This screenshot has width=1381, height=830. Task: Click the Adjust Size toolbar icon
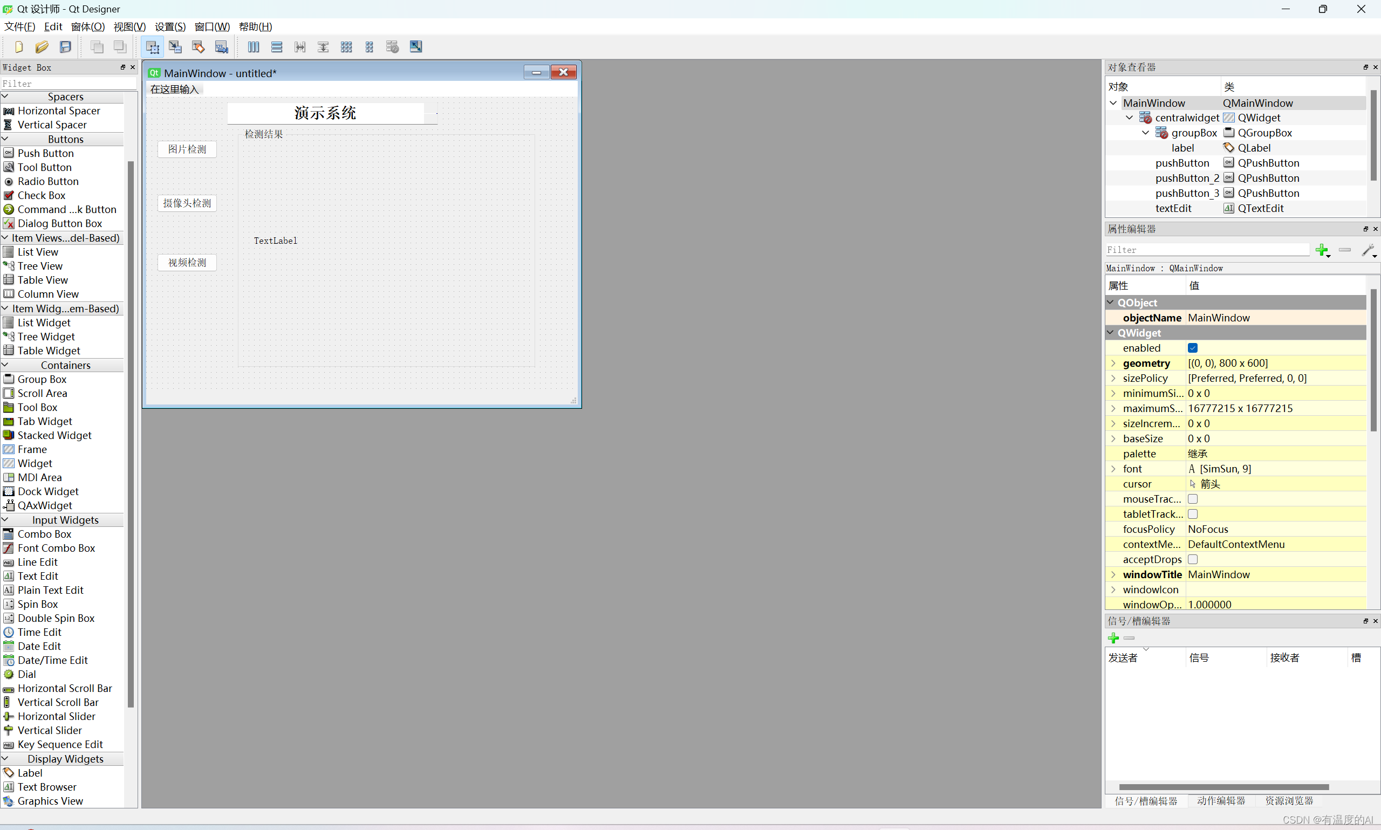coord(415,47)
